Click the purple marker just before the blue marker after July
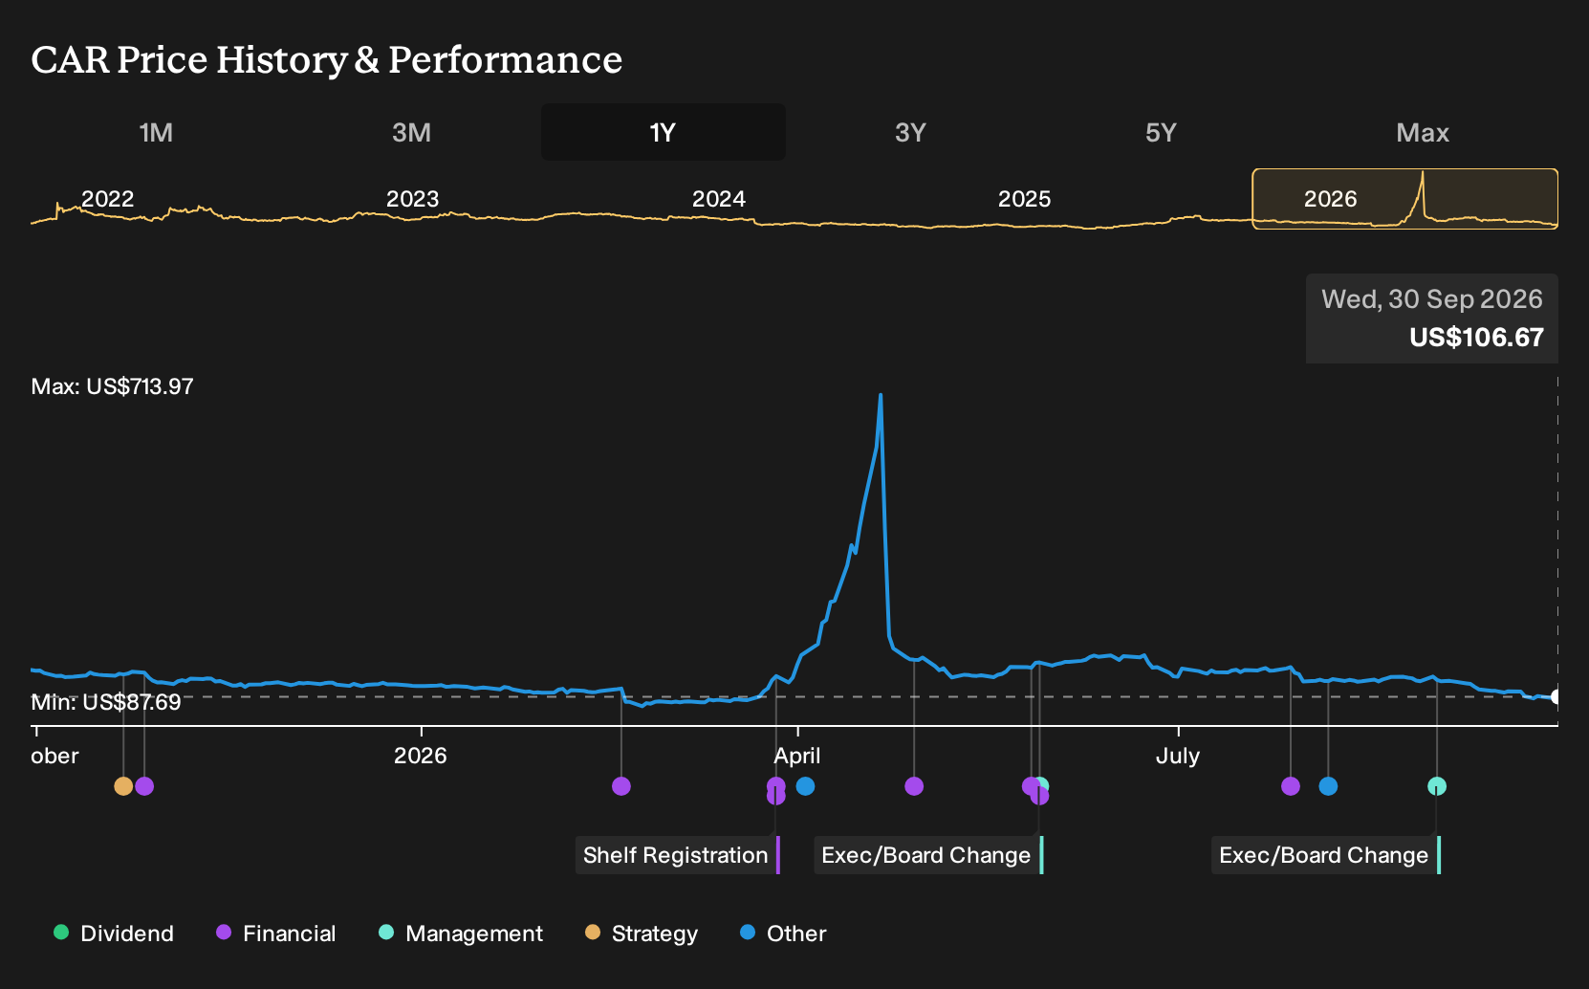 [x=1291, y=786]
